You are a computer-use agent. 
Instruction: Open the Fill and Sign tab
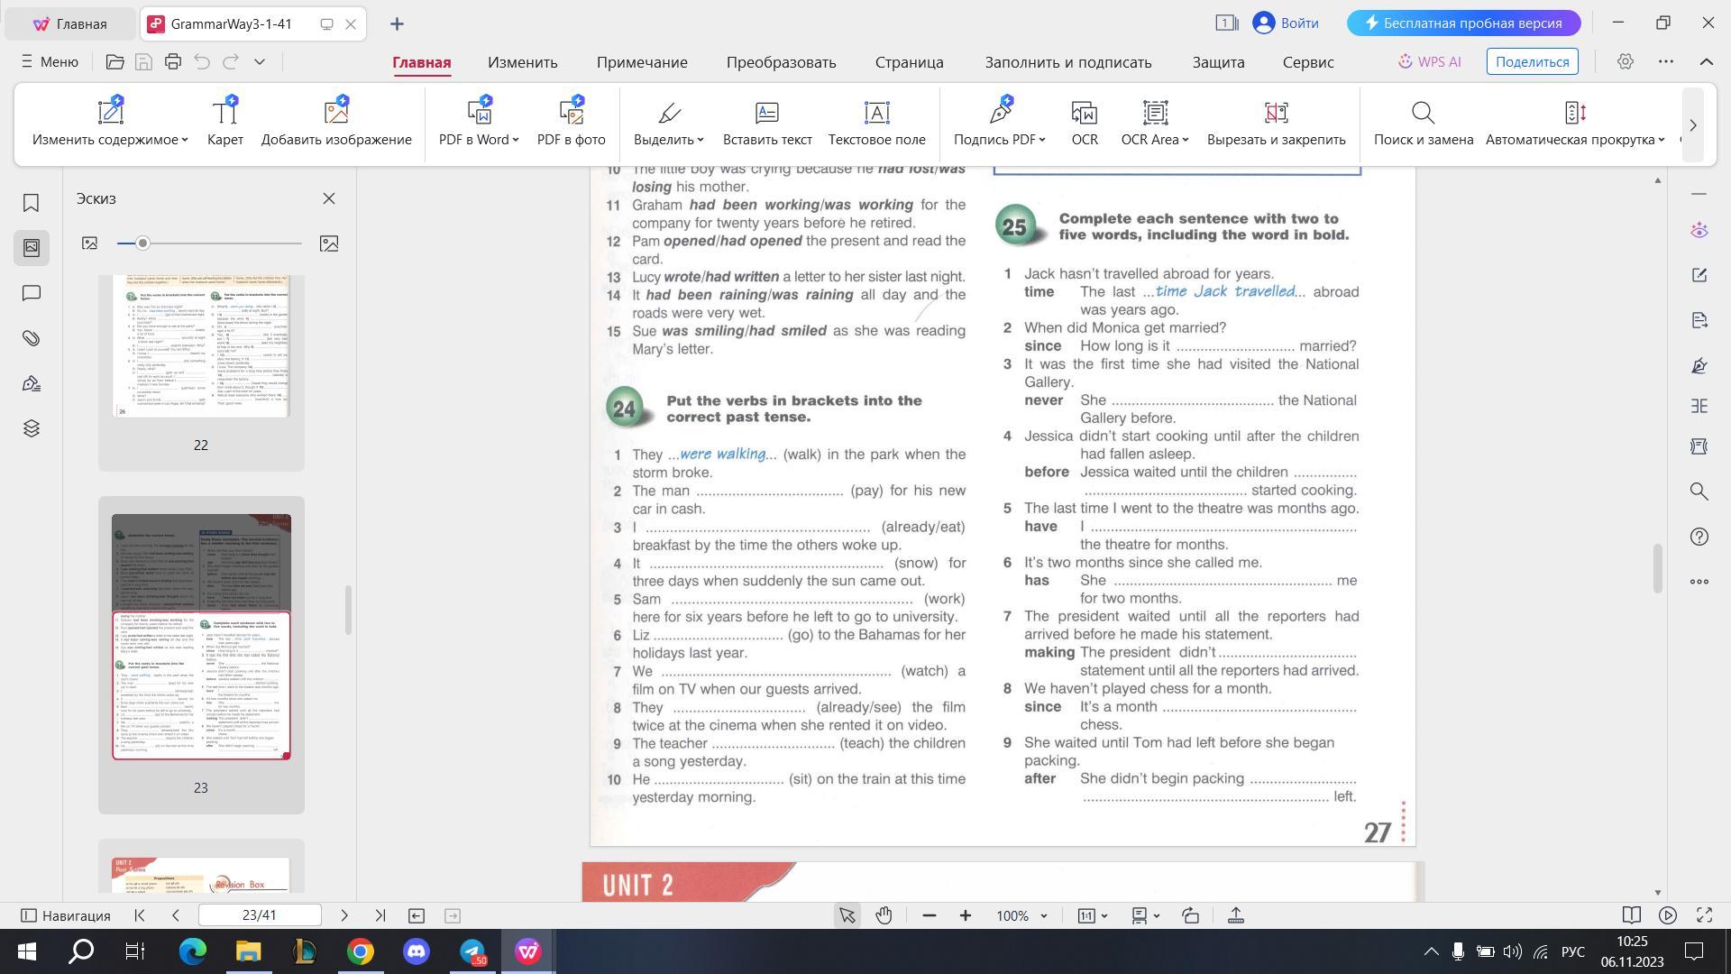(x=1067, y=62)
